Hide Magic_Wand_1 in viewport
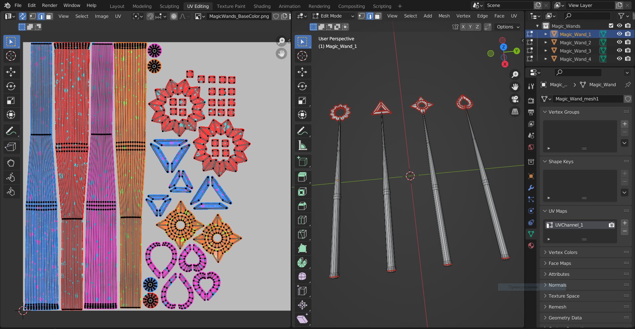Image resolution: width=635 pixels, height=329 pixels. (x=619, y=34)
